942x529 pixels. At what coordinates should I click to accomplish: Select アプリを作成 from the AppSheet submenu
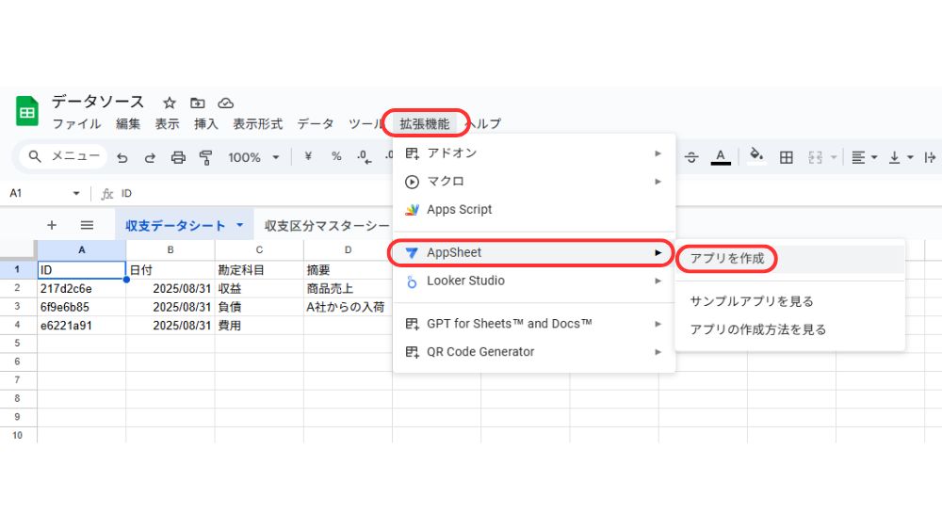726,258
